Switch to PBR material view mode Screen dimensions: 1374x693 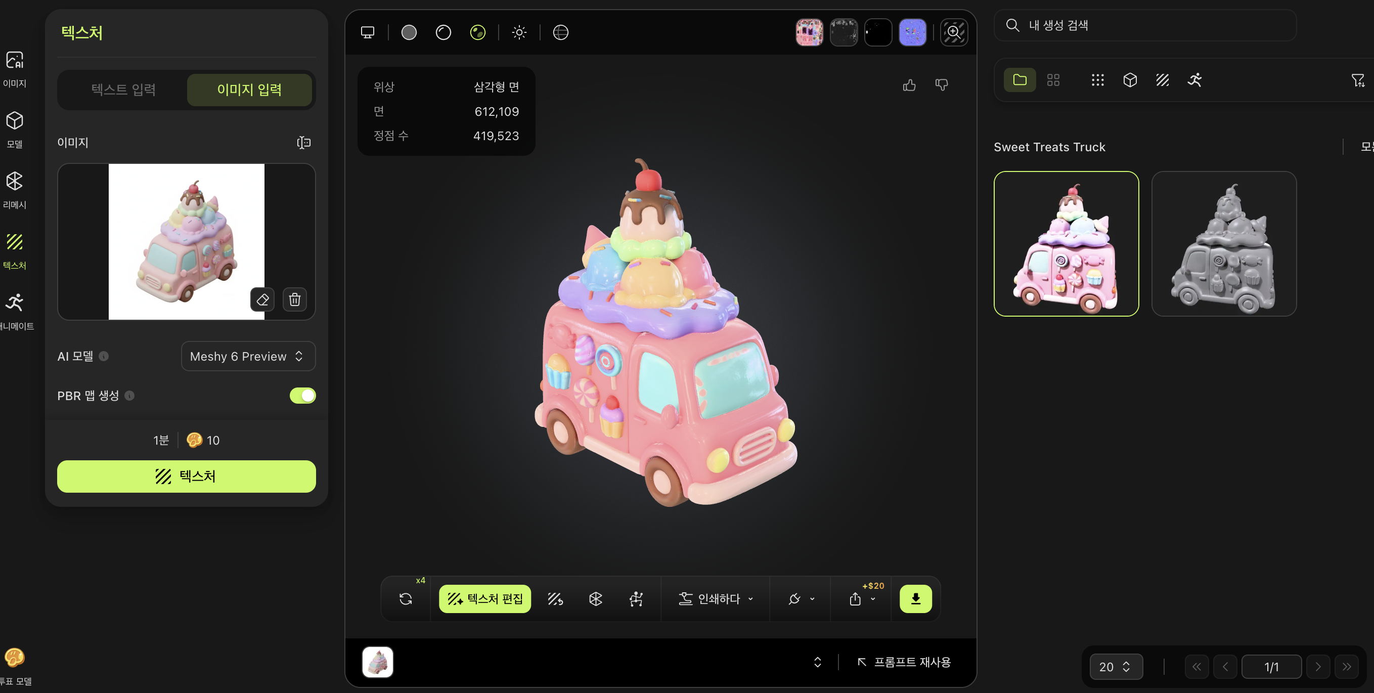pyautogui.click(x=477, y=32)
